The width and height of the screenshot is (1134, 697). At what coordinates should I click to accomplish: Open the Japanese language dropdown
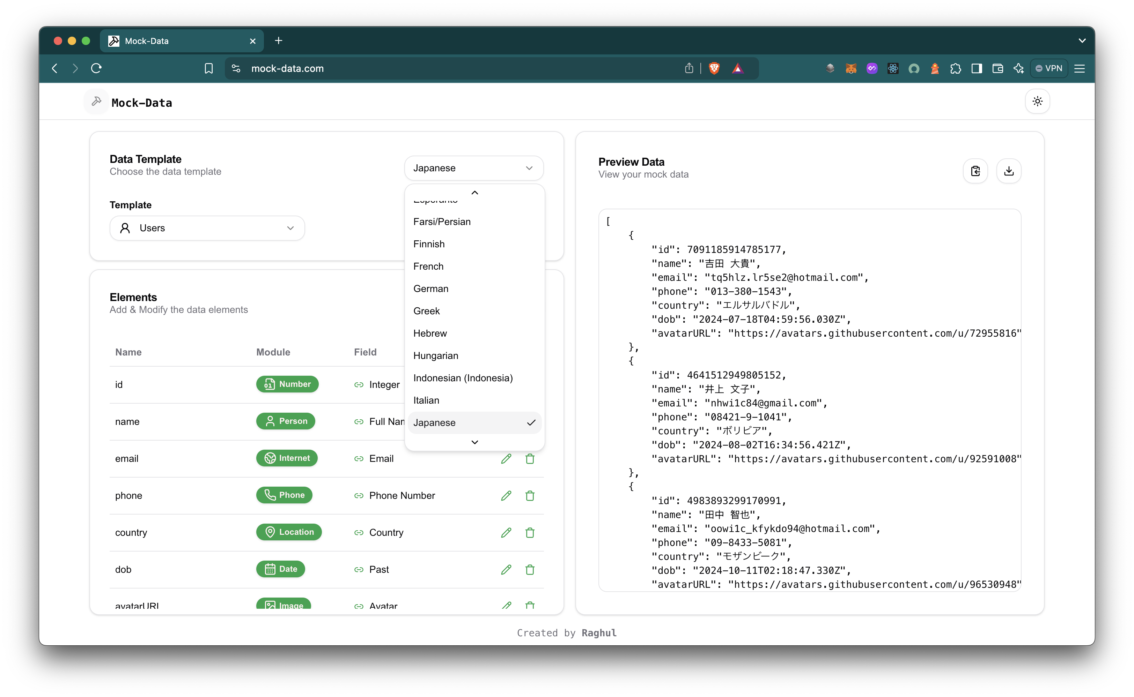click(473, 168)
